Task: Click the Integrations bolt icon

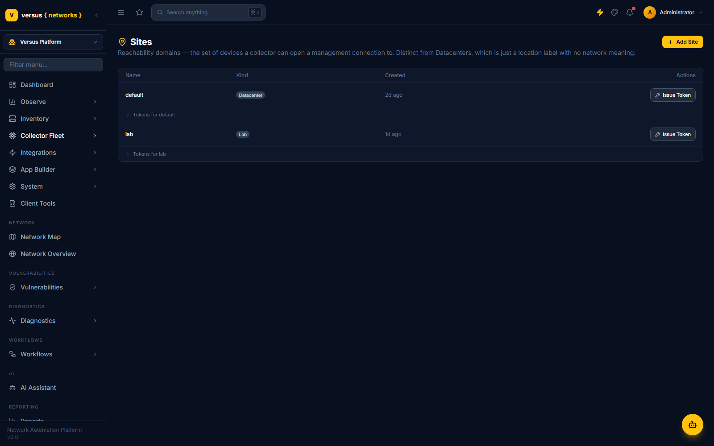Action: (12, 153)
